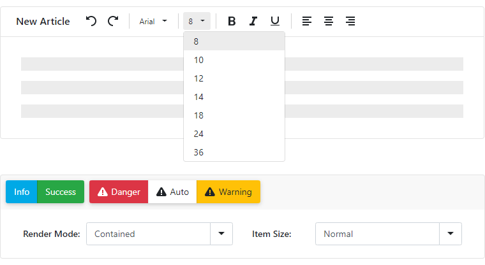Screen dimensions: 485x265
Task: Align text to the left
Action: coord(307,21)
